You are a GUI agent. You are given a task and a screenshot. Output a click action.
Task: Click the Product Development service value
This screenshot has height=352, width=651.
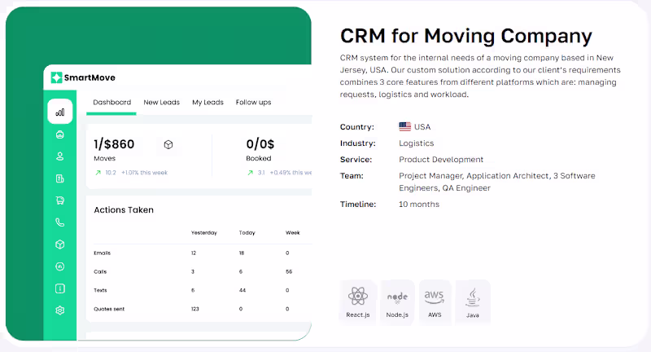click(441, 160)
